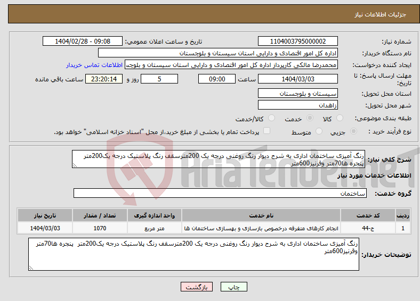Click the گروه خدمت field ساختمان
The image size is (420, 301).
tap(220, 193)
